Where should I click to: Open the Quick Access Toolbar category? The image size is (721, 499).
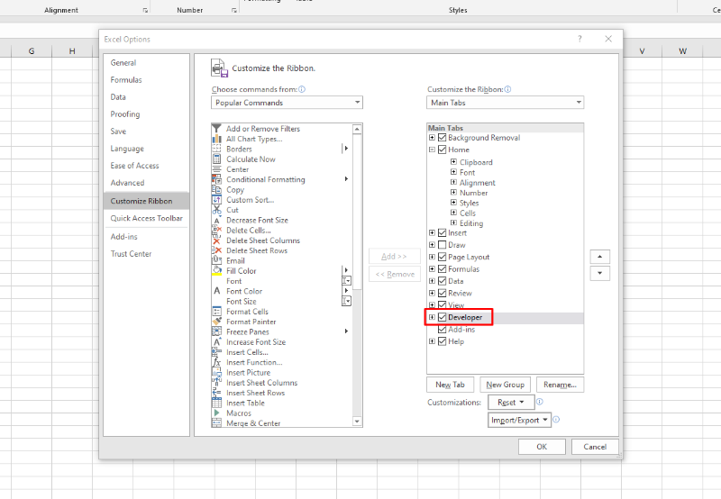click(146, 218)
